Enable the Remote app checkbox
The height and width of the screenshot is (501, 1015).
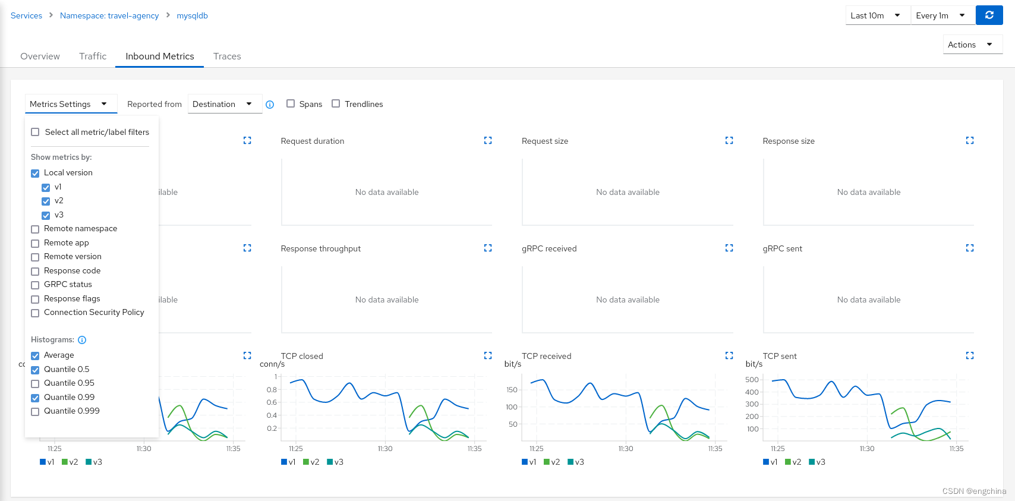click(35, 243)
